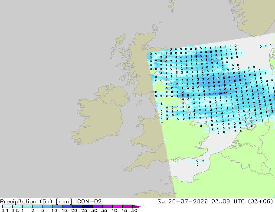The height and width of the screenshot is (212, 275).
Task: Click the legend label "35"
Action: coord(104,210)
